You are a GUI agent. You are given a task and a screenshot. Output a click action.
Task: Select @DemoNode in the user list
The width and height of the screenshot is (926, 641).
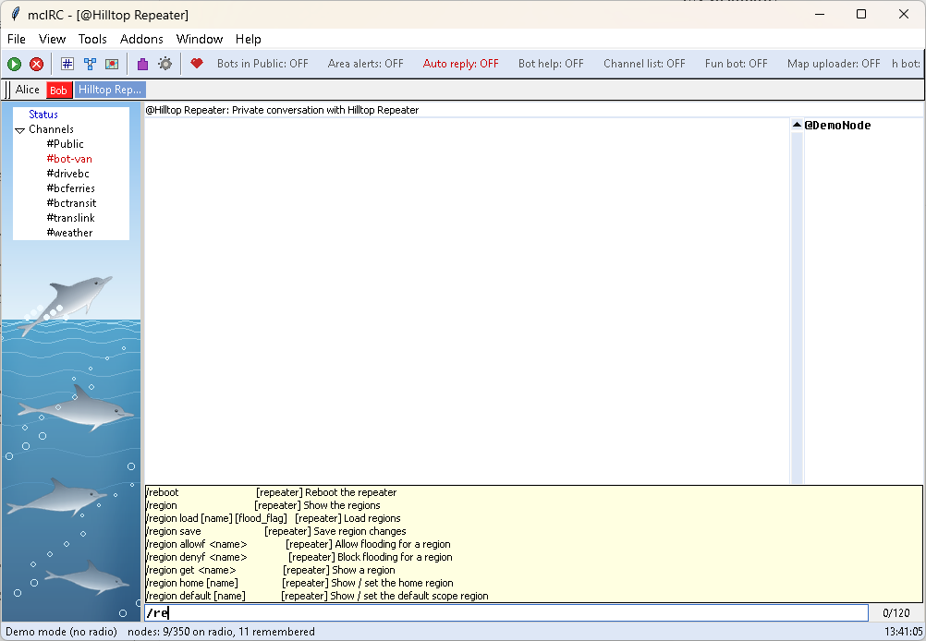click(x=837, y=125)
